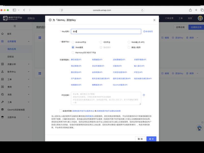Viewport: 204px width, 153px height.
Task: Go back with Safari's back arrow
Action: pyautogui.click(x=24, y=10)
